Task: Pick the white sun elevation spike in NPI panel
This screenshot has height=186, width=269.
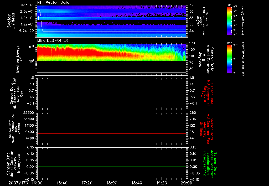Action: pyautogui.click(x=40, y=20)
